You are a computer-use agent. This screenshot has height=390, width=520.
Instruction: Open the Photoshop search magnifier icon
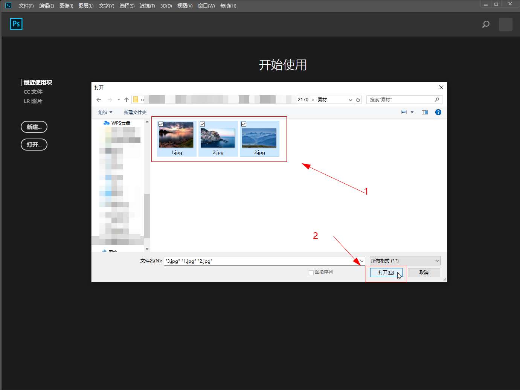pos(486,24)
